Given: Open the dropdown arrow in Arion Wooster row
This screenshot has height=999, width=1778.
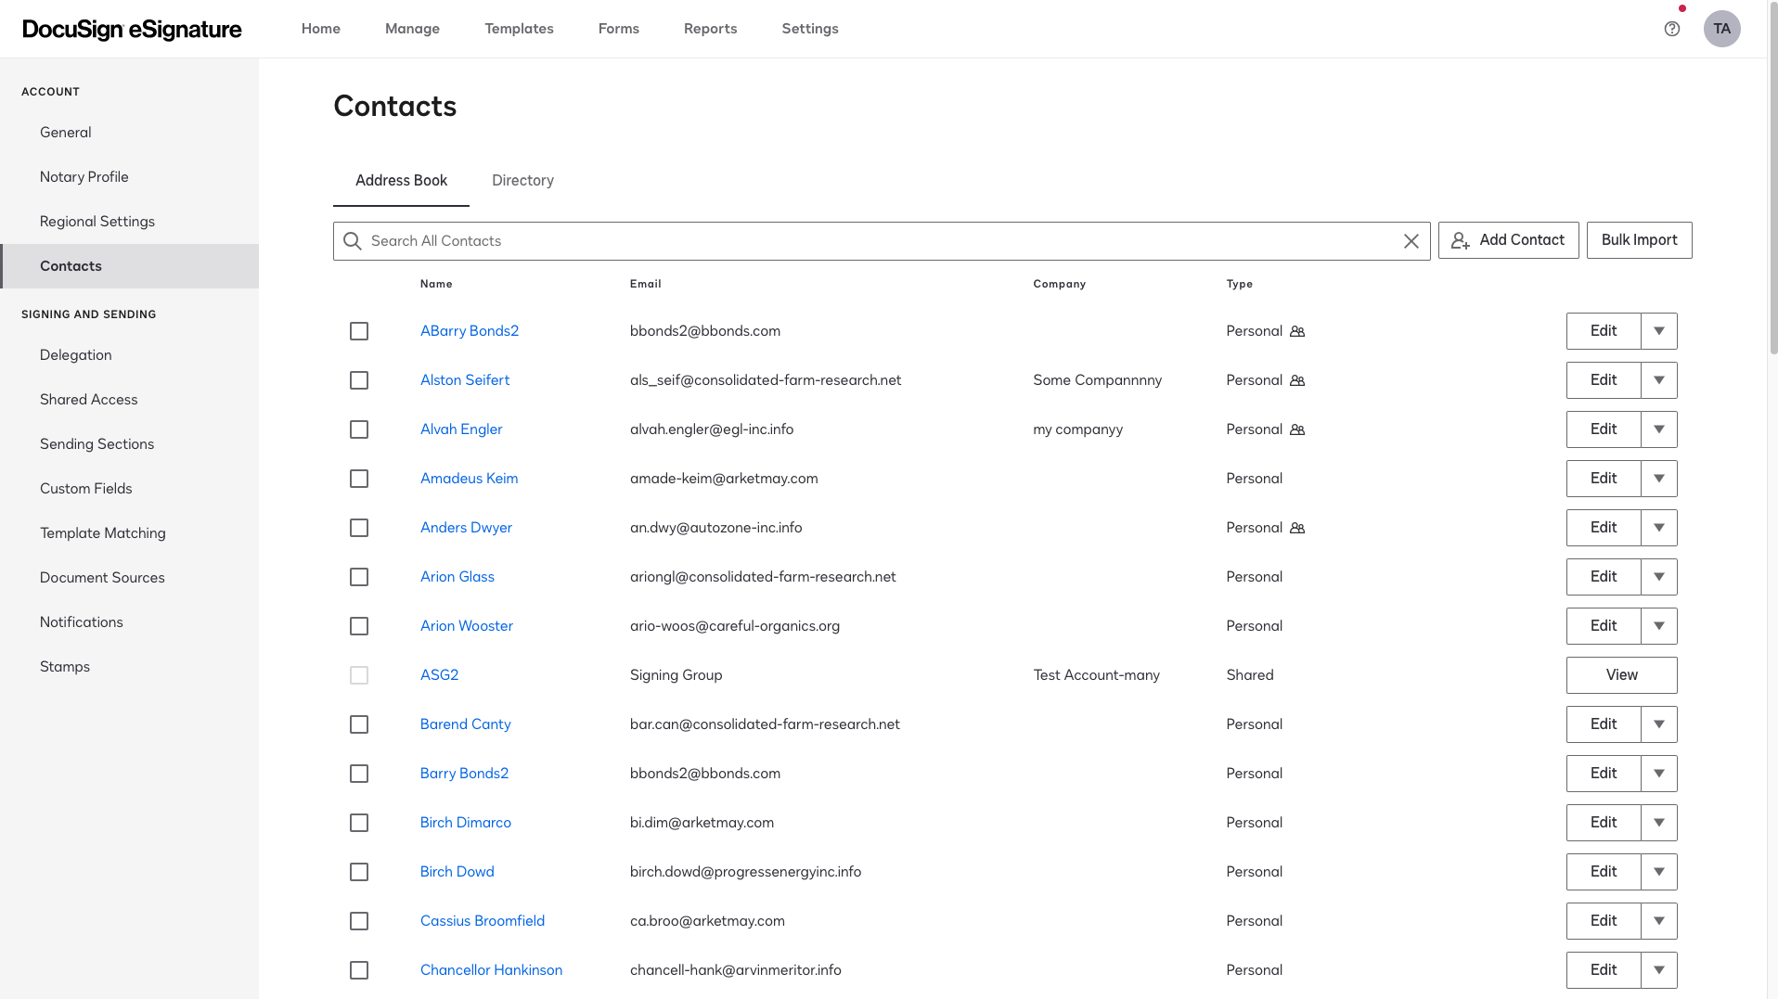Looking at the screenshot, I should (1659, 626).
